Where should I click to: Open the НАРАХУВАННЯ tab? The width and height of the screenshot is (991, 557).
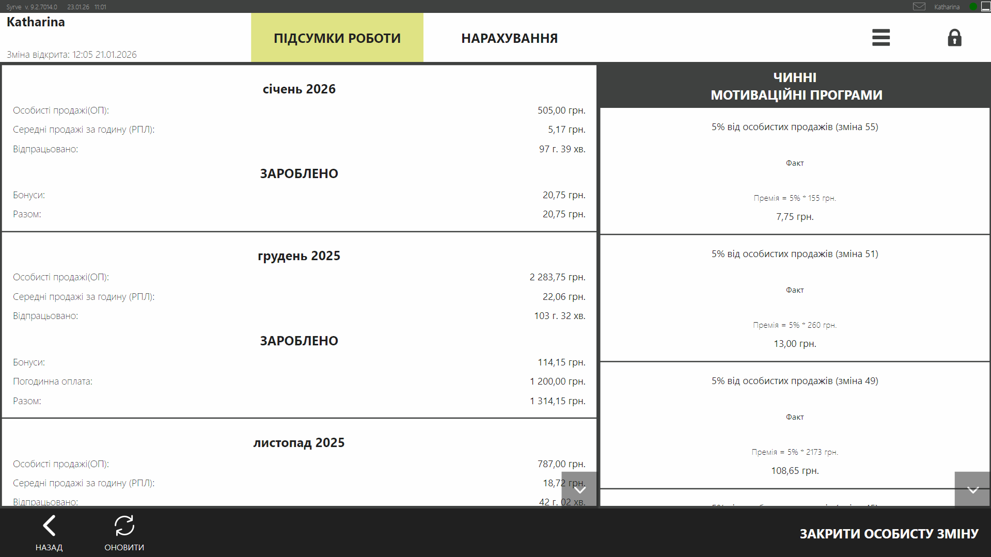click(x=509, y=38)
